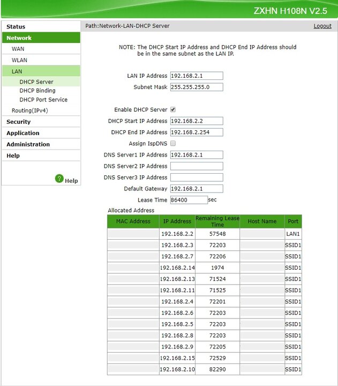Select the 192.168.2.2 IP address cell

click(177, 234)
